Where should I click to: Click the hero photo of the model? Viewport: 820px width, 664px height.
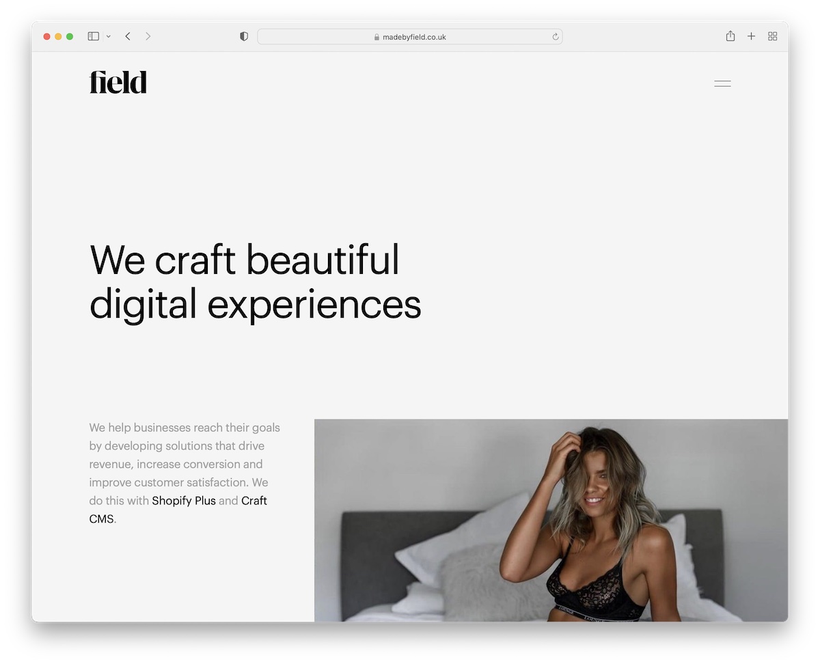551,520
